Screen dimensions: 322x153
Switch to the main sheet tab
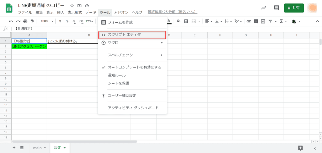[x=37, y=148]
